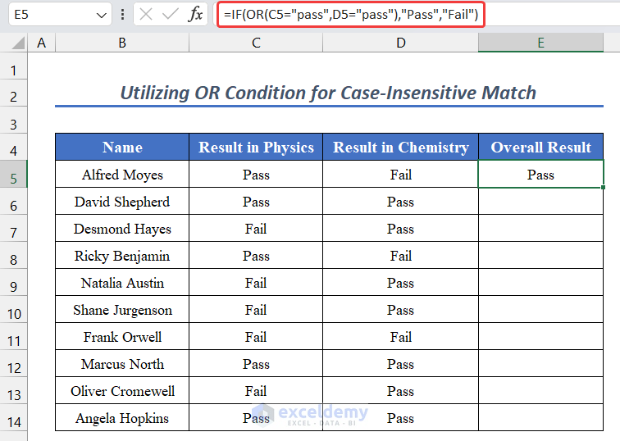Click the Cancel X formula icon
620x441 pixels.
pyautogui.click(x=146, y=15)
